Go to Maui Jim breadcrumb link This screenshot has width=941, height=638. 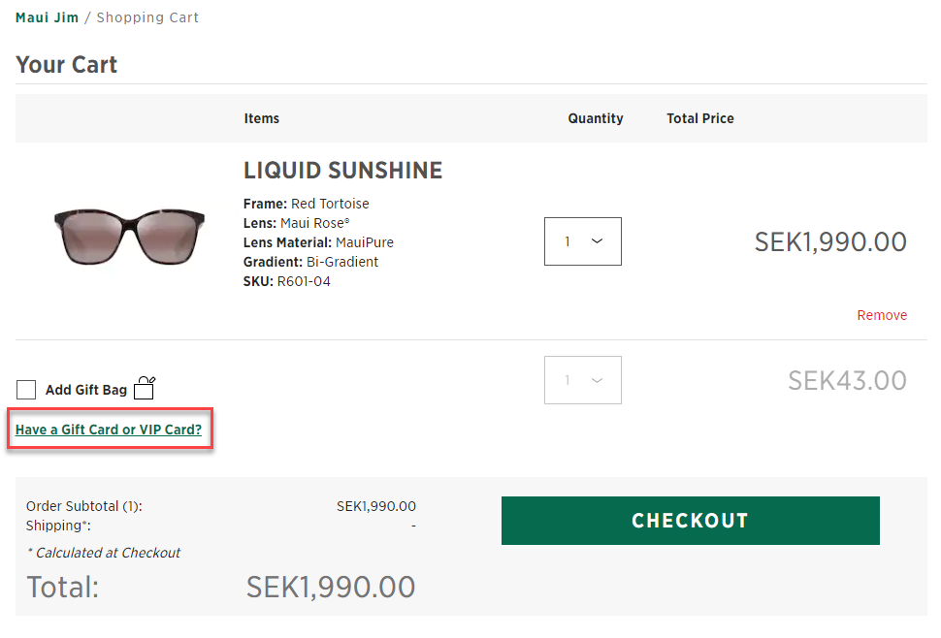coord(47,17)
